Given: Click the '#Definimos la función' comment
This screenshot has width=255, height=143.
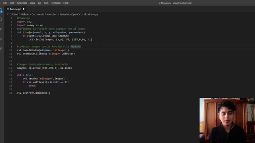Looking at the screenshot, I should tap(51, 29).
